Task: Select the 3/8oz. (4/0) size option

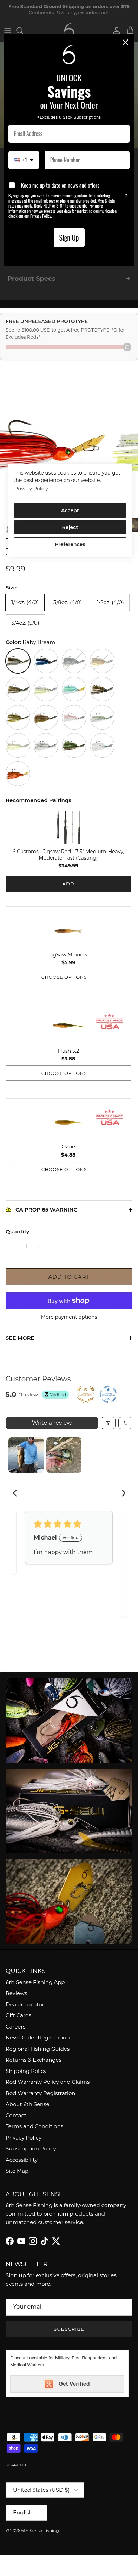Action: (x=68, y=602)
